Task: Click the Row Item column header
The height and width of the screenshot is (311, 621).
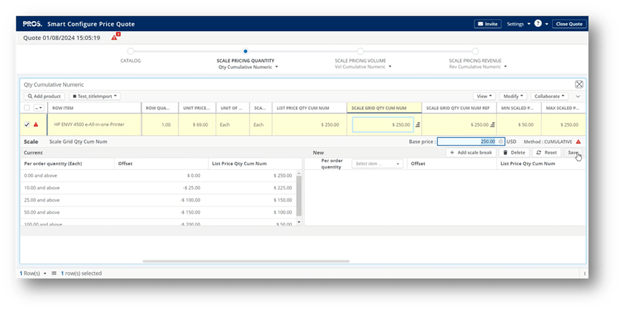Action: point(94,108)
